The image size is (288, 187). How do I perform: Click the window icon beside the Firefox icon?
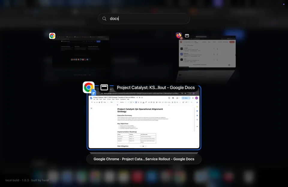187,36
